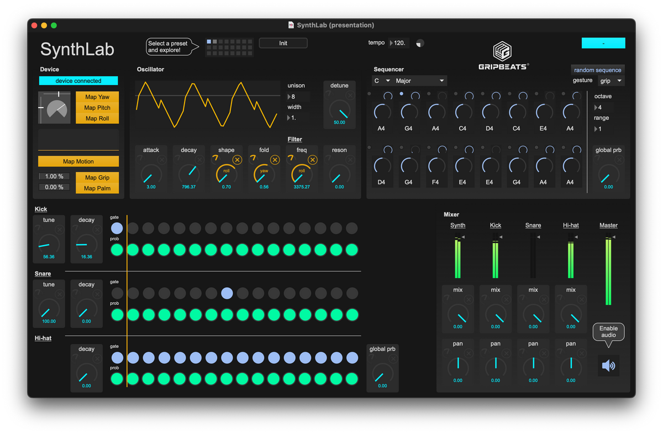Click the tempo value 120
The width and height of the screenshot is (663, 434).
399,43
